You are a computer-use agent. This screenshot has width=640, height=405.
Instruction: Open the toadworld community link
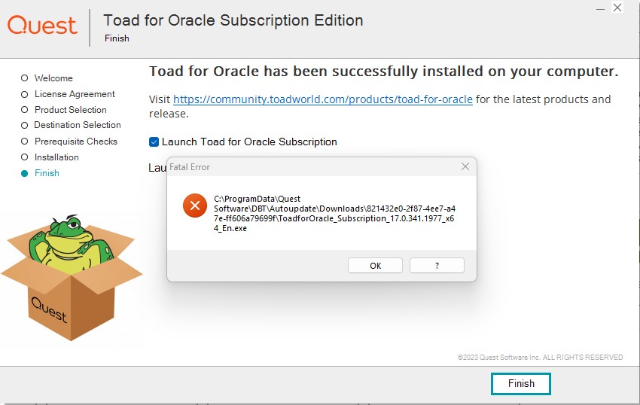pos(323,99)
